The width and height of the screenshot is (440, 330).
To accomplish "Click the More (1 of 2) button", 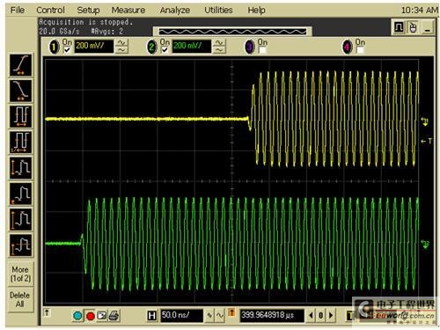I will click(x=20, y=274).
